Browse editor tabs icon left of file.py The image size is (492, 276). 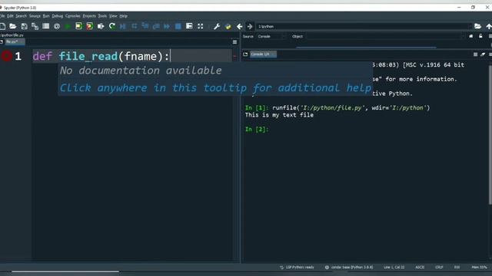(x=2, y=41)
